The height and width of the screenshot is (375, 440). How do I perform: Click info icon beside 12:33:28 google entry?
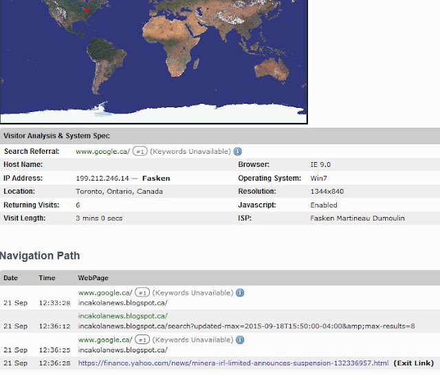pos(240,293)
